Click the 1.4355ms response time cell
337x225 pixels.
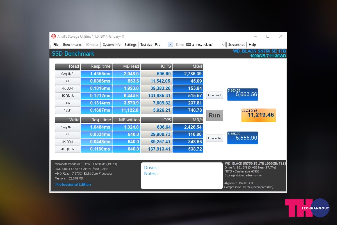[x=96, y=74]
